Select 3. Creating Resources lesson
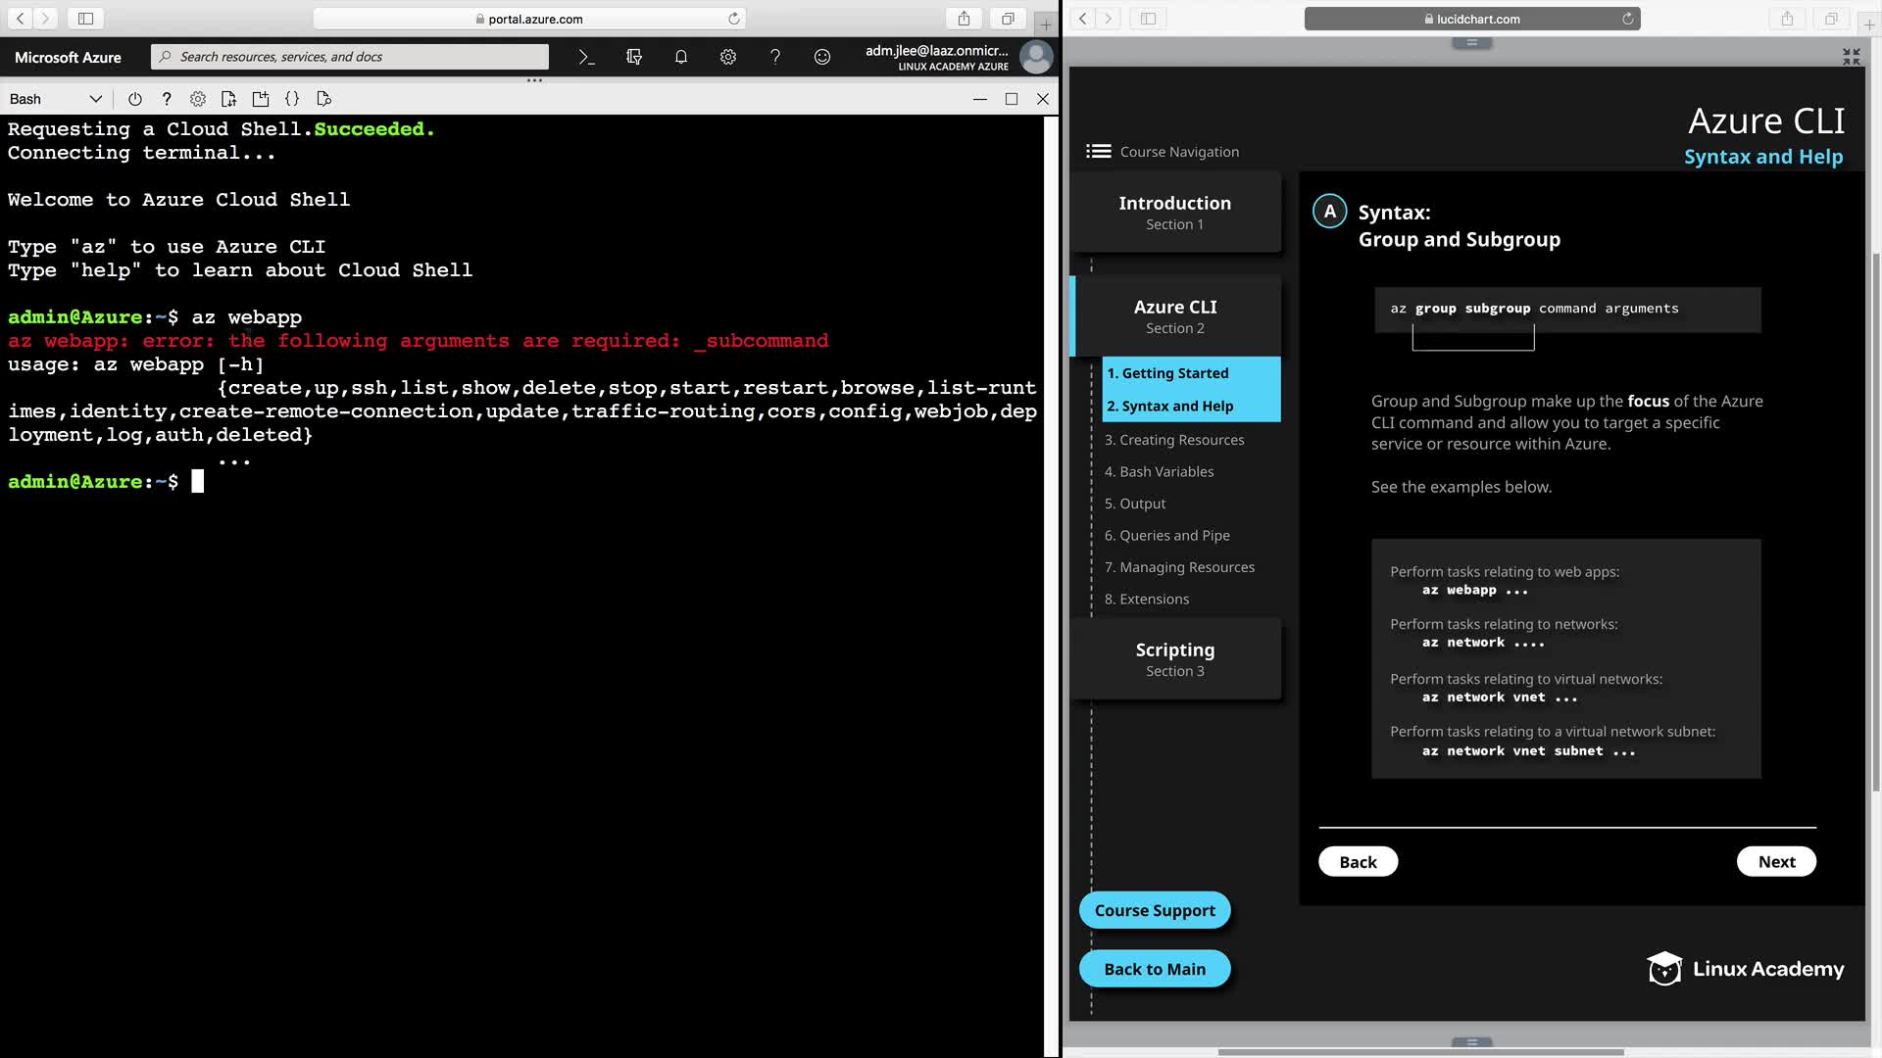Image resolution: width=1882 pixels, height=1058 pixels. (1173, 440)
